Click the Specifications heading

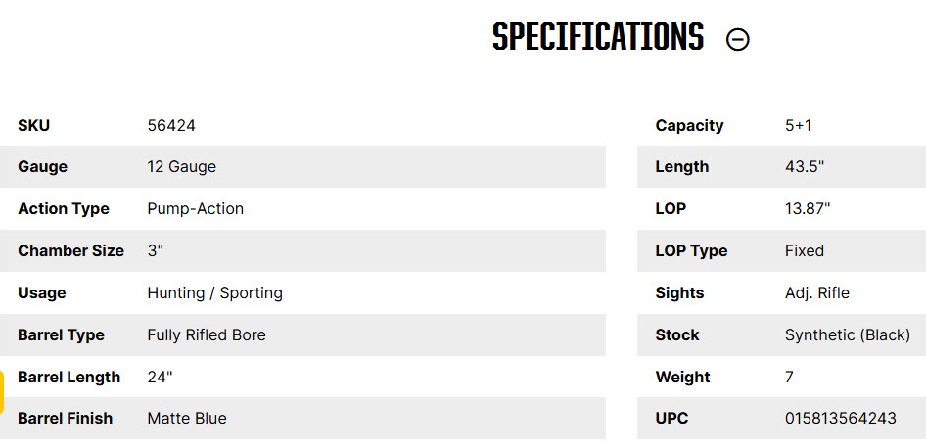598,38
